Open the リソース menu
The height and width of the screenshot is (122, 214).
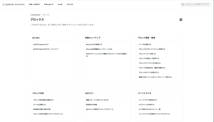click(x=70, y=5)
